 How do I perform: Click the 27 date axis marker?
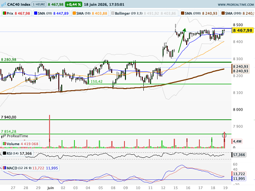[x=13, y=188]
